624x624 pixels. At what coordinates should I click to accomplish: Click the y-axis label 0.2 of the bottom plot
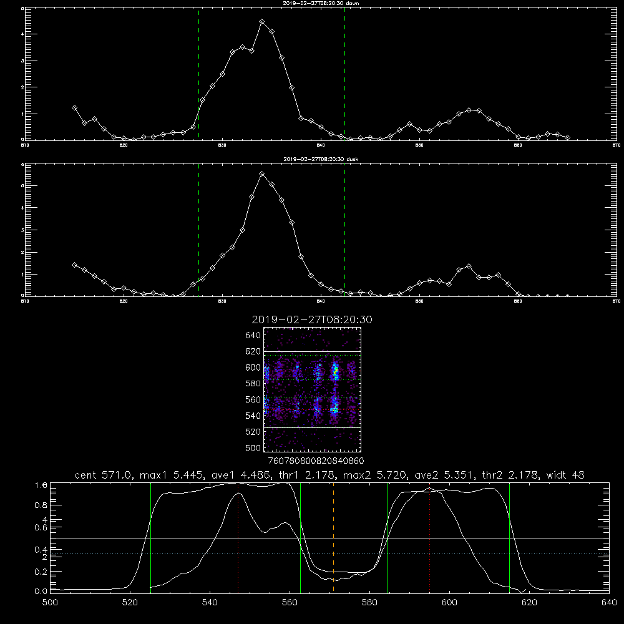41,572
